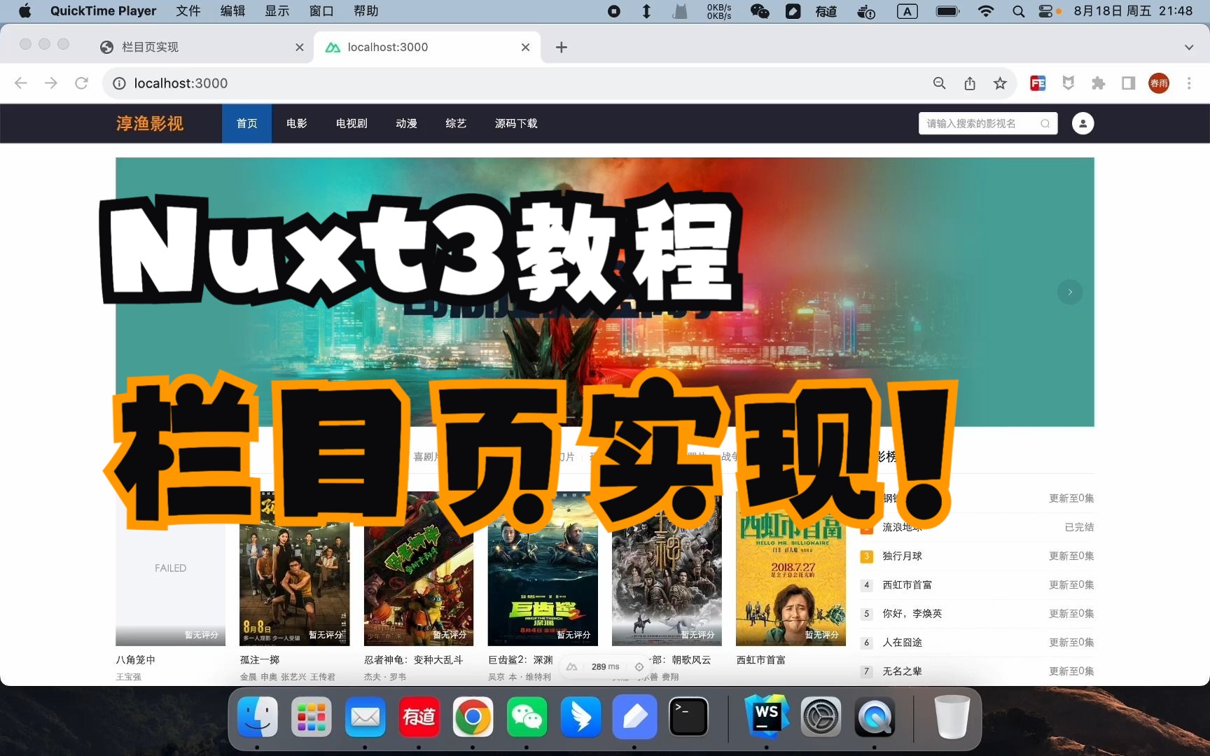Click the 淳渔影视 site logo
This screenshot has height=756, width=1210.
(150, 123)
